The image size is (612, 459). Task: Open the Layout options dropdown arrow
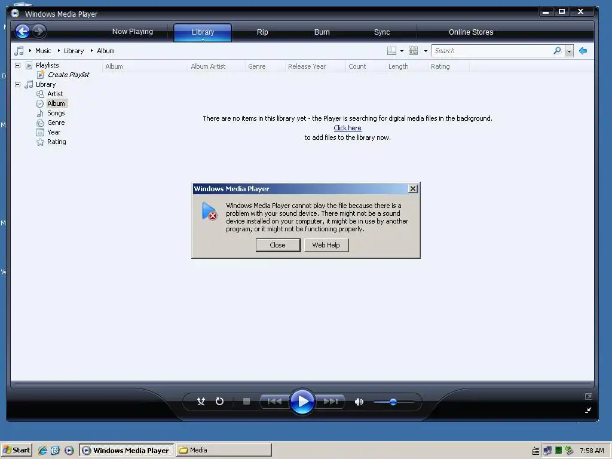(402, 51)
